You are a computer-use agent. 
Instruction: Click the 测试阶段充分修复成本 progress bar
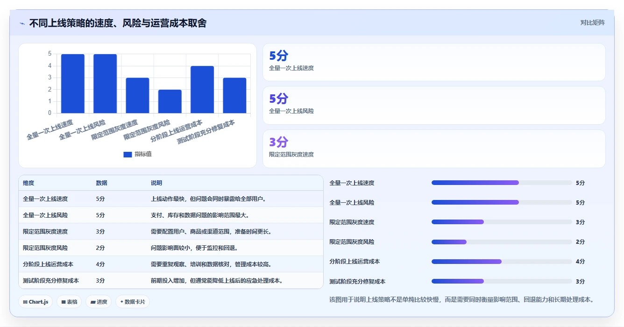point(502,281)
